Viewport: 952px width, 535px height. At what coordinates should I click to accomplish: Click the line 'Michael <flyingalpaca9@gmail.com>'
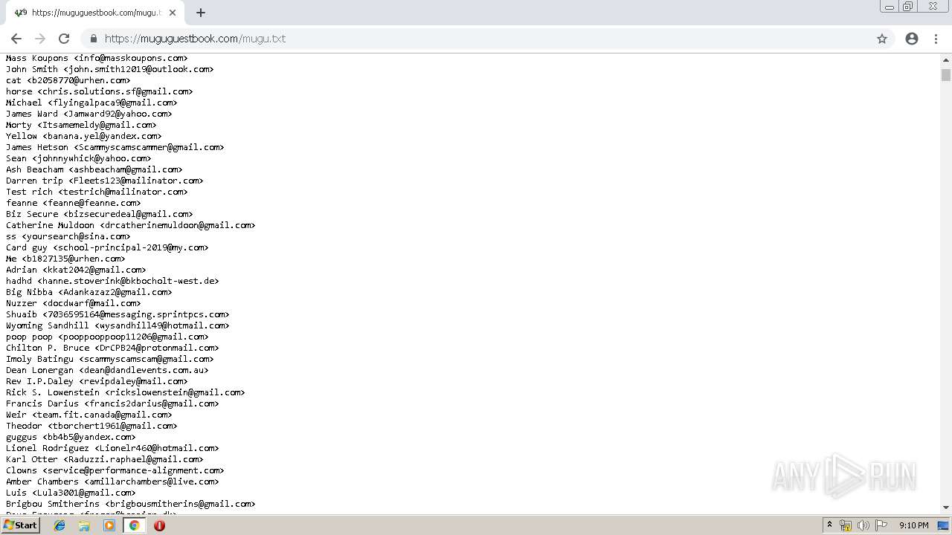click(91, 103)
